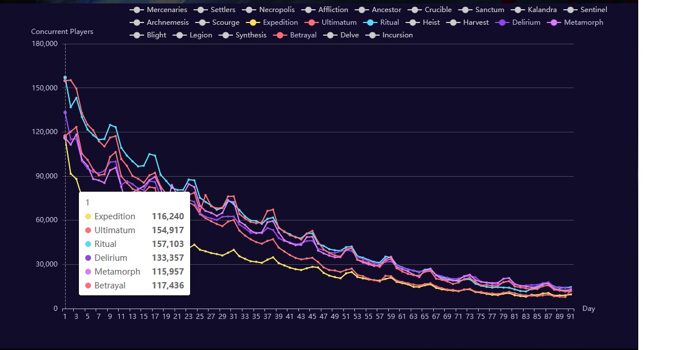Click the Day x-axis title

pyautogui.click(x=589, y=309)
